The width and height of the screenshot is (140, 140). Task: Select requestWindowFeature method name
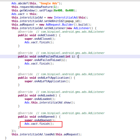tap(36, 7)
